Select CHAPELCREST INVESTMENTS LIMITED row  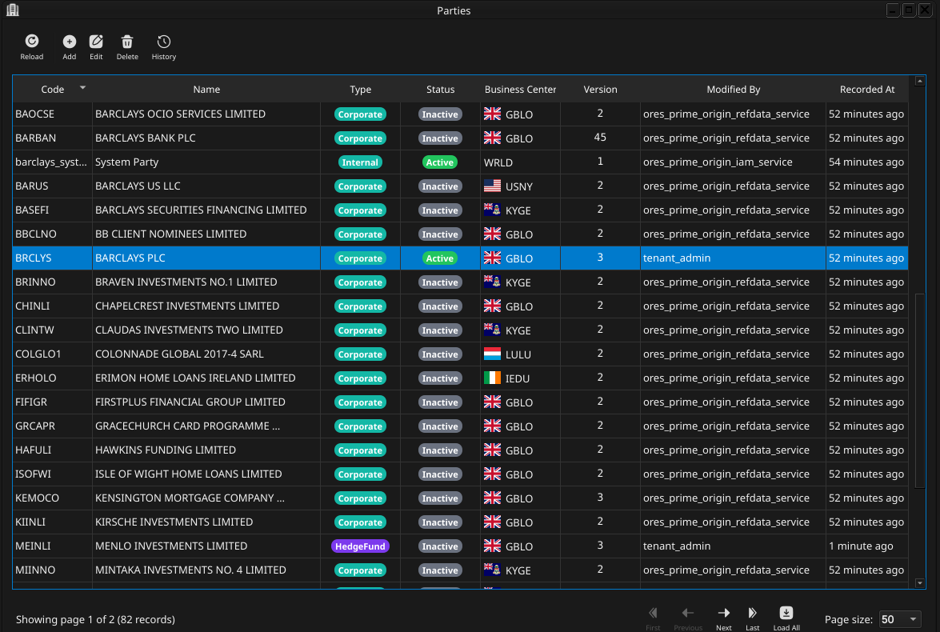(461, 306)
